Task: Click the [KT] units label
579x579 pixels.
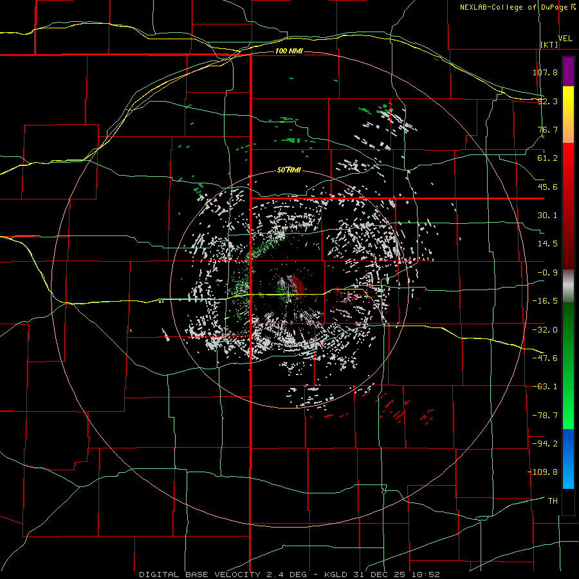Action: (x=549, y=44)
